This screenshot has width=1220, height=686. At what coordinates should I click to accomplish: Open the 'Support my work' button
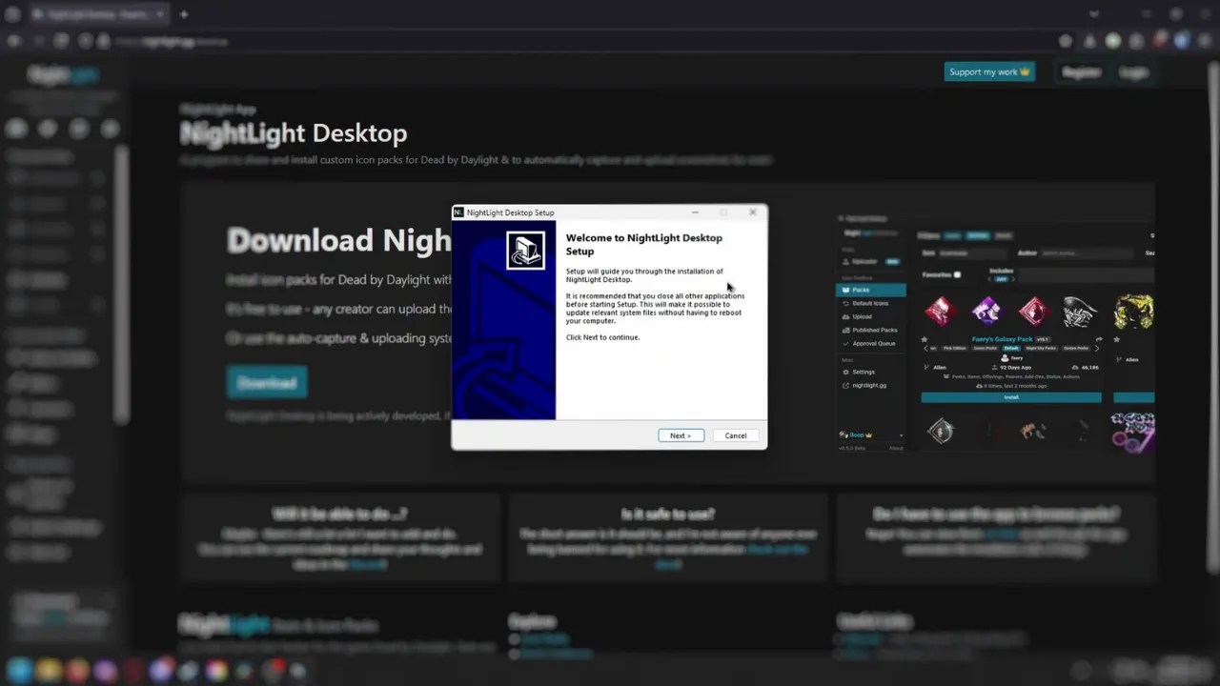coord(989,71)
